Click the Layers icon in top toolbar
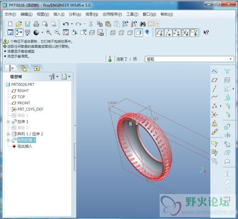The width and height of the screenshot is (238, 219). coord(92,32)
